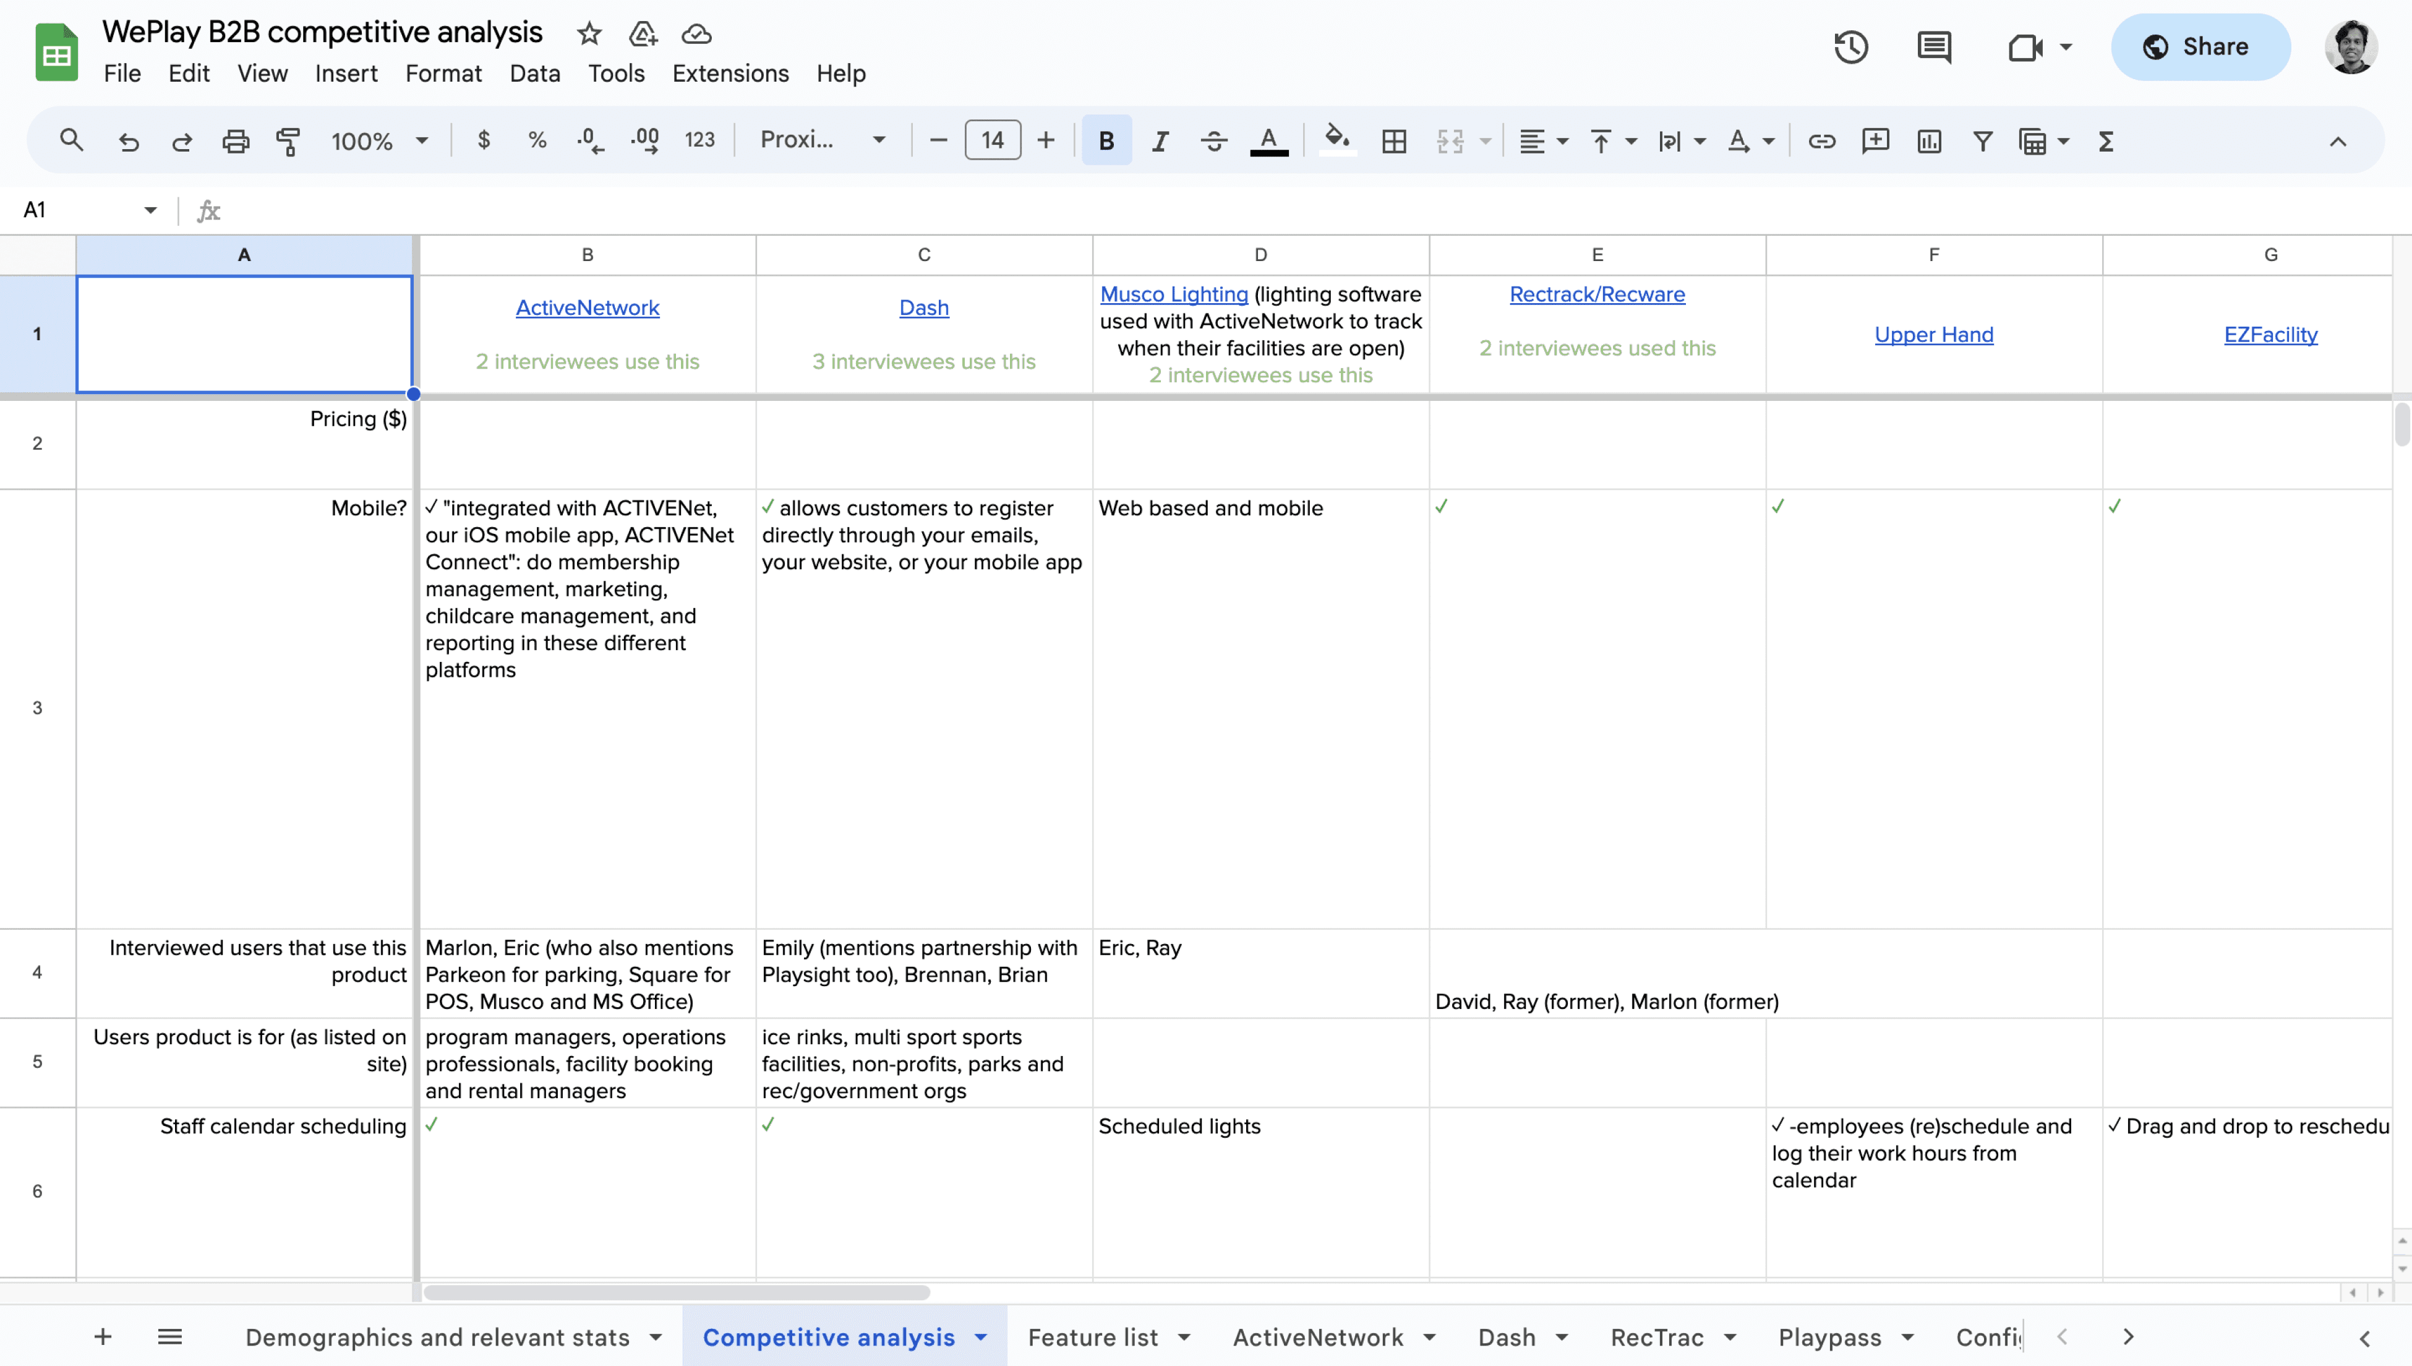Star this spreadsheet document
Viewport: 2412px width, 1366px height.
[589, 34]
